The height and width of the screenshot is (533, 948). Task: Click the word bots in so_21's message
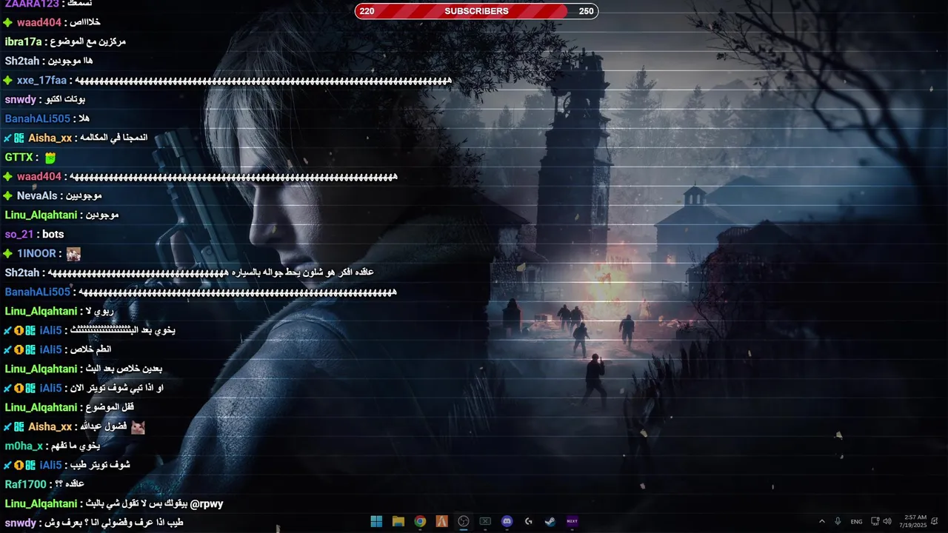click(x=53, y=234)
